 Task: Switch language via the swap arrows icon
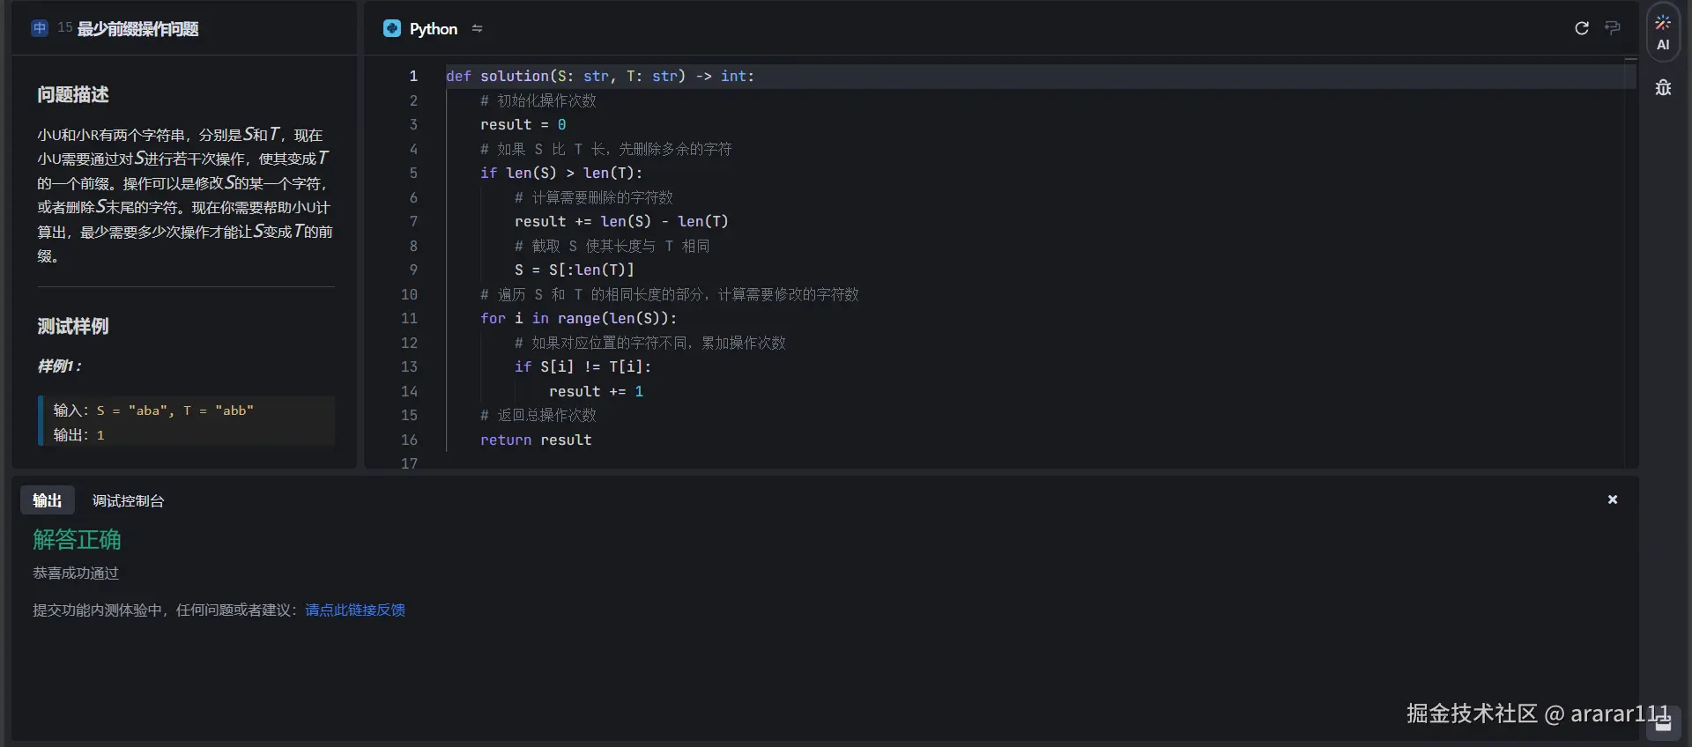click(x=477, y=28)
